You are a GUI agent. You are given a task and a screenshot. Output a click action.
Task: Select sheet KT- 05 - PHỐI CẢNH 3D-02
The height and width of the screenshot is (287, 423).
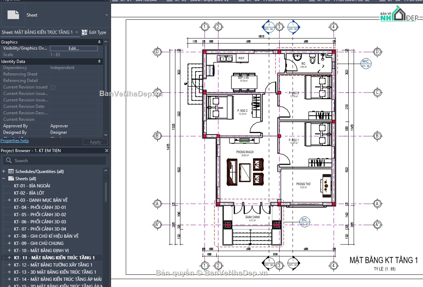[40, 215]
